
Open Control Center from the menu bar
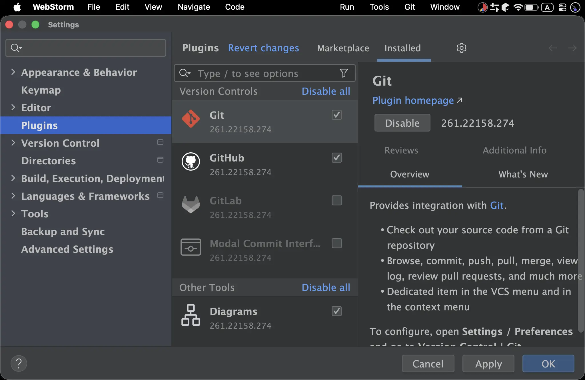tap(562, 7)
